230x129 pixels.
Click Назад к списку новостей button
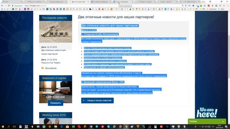tap(97, 100)
